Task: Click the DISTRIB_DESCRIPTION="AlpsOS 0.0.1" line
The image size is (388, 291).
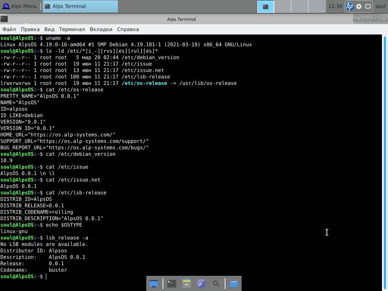Action: (x=52, y=218)
